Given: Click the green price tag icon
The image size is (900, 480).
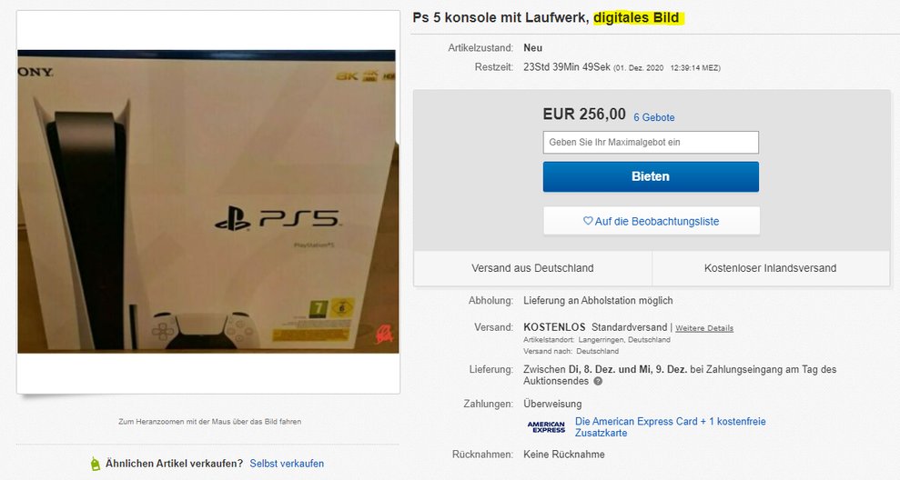Looking at the screenshot, I should tap(96, 464).
